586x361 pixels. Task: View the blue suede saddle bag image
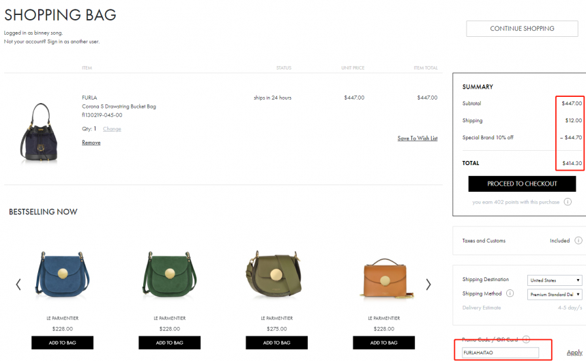pyautogui.click(x=62, y=274)
